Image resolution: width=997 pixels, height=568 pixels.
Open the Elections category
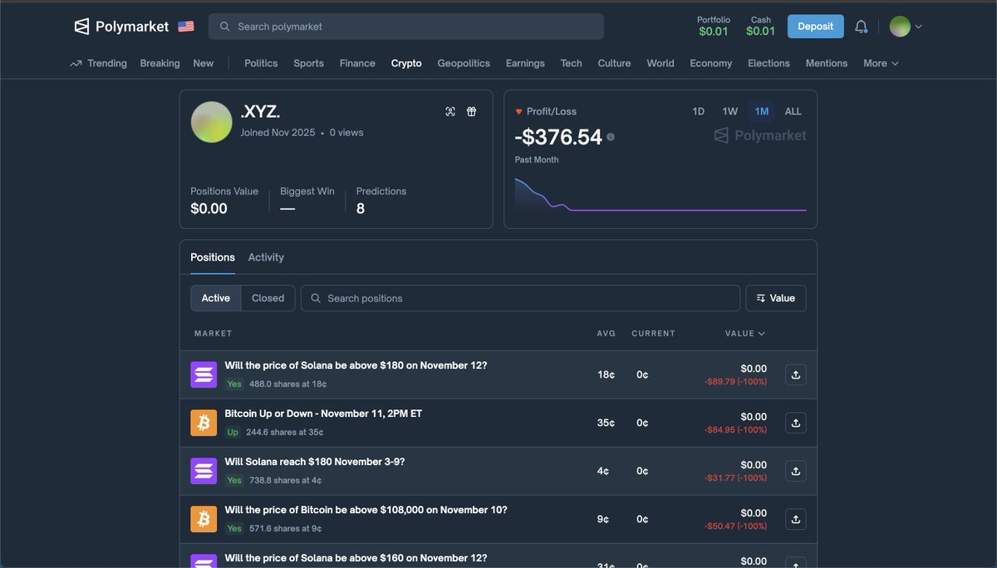(769, 63)
